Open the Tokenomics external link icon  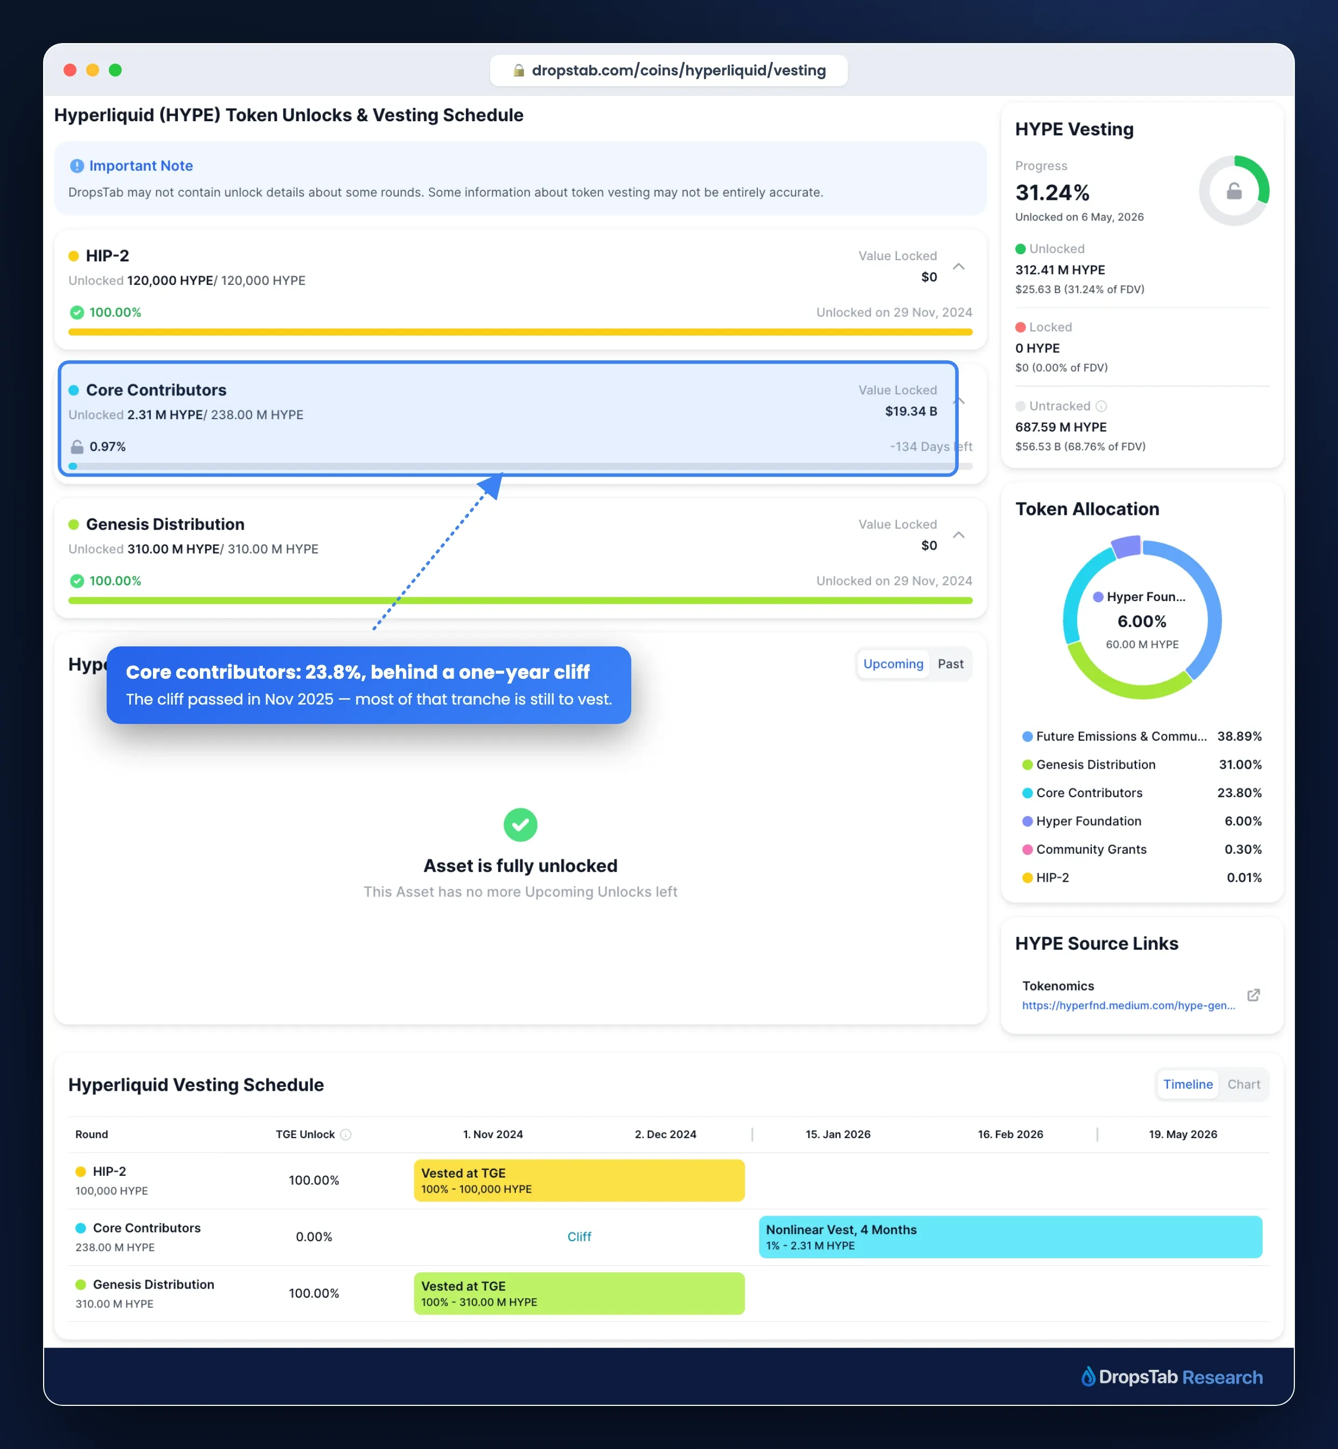click(1253, 995)
